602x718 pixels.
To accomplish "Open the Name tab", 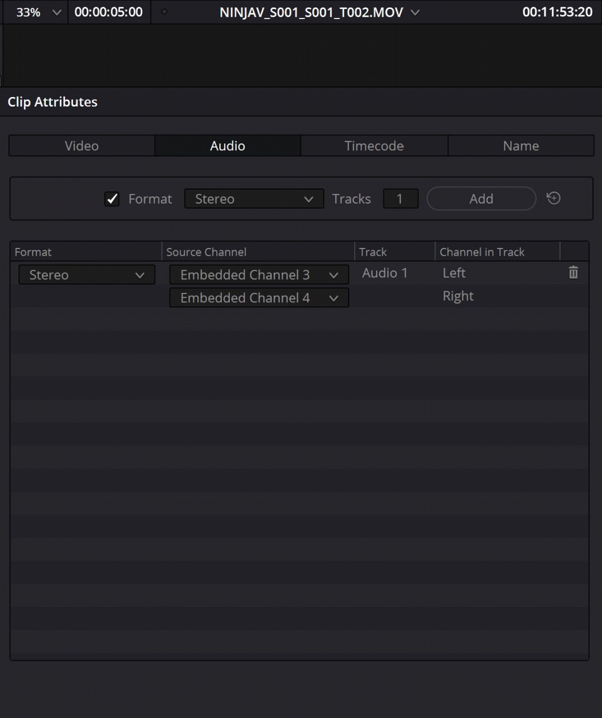I will [521, 146].
